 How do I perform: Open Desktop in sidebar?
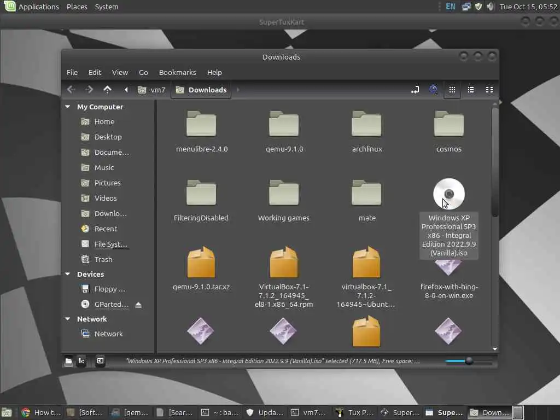[108, 137]
